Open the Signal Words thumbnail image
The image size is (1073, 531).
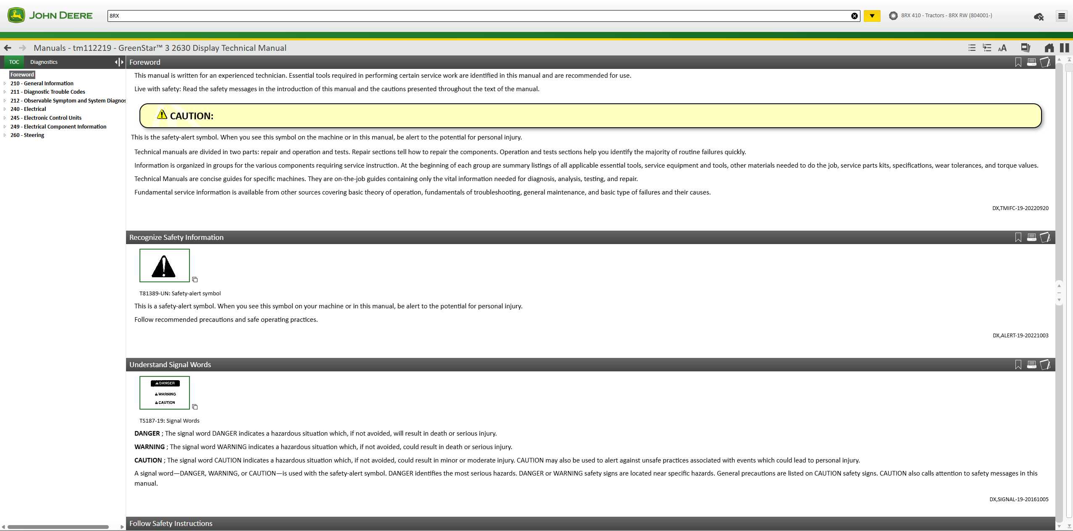pos(165,393)
